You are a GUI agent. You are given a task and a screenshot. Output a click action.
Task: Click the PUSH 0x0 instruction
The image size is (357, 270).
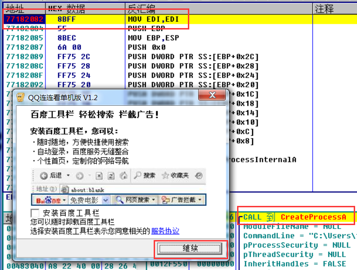tap(147, 47)
